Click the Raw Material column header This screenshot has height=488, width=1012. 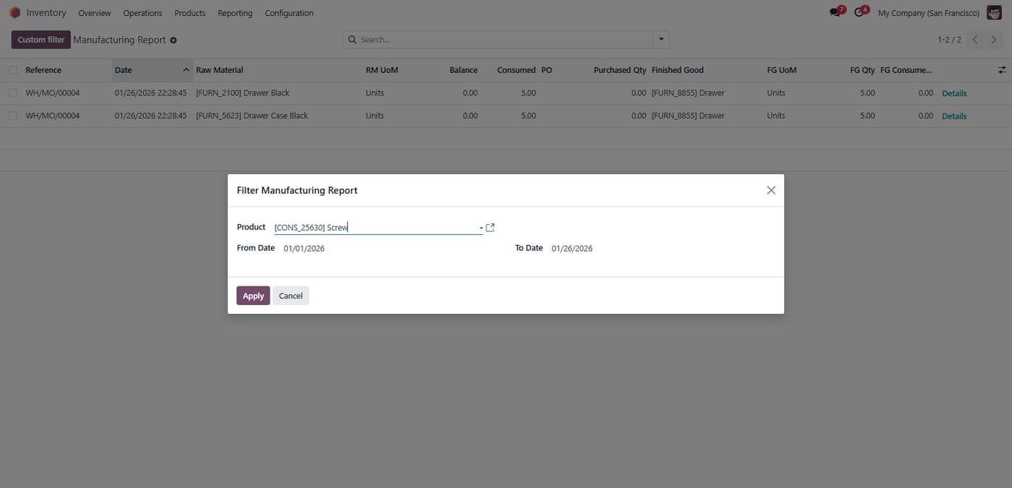coord(220,70)
